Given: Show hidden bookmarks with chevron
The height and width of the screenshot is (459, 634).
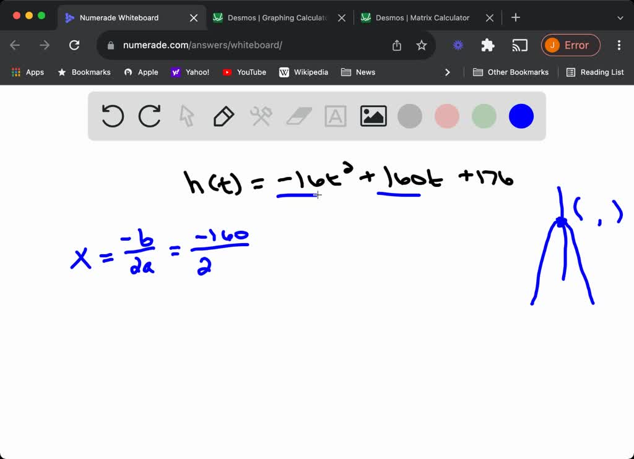Looking at the screenshot, I should point(447,72).
